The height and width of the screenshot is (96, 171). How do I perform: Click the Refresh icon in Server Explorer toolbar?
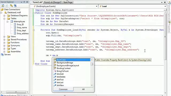3,6
